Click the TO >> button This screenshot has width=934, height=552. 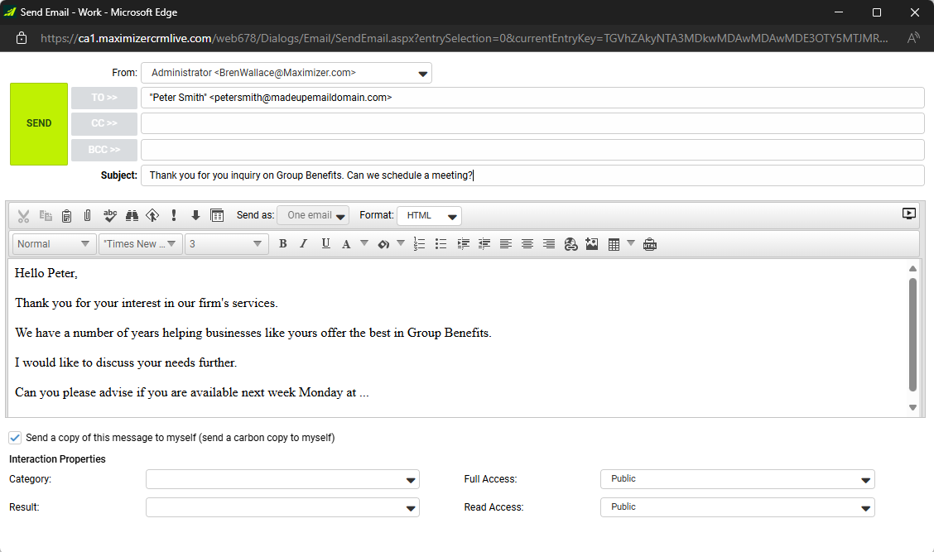click(104, 98)
